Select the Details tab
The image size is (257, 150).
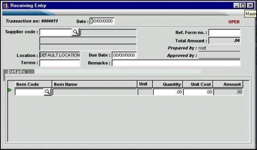coord(19,72)
